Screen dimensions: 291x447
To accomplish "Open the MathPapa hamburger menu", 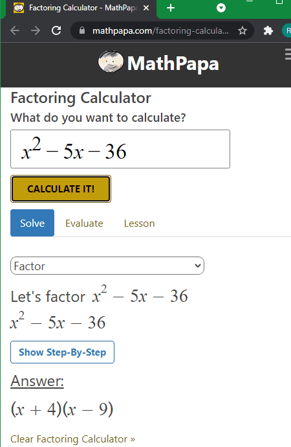I will (x=288, y=54).
